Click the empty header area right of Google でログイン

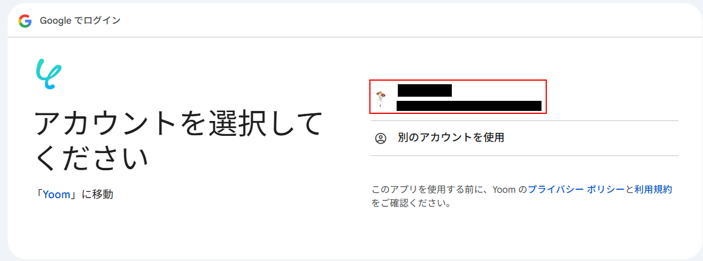pos(404,21)
